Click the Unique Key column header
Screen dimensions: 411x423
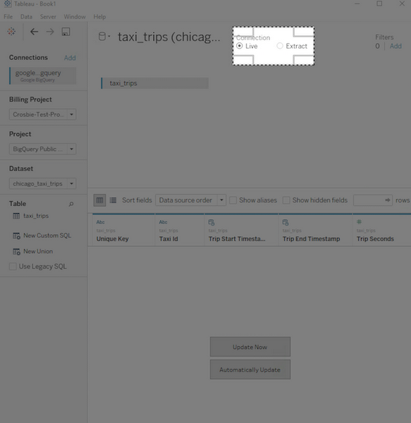(123, 230)
